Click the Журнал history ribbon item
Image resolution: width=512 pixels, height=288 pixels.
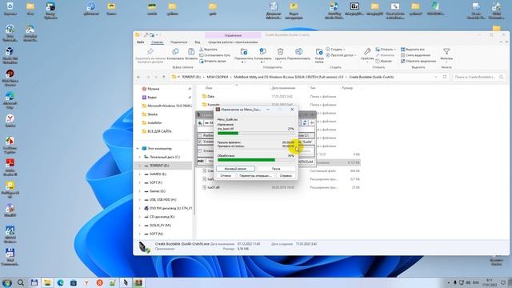pyautogui.click(x=384, y=61)
